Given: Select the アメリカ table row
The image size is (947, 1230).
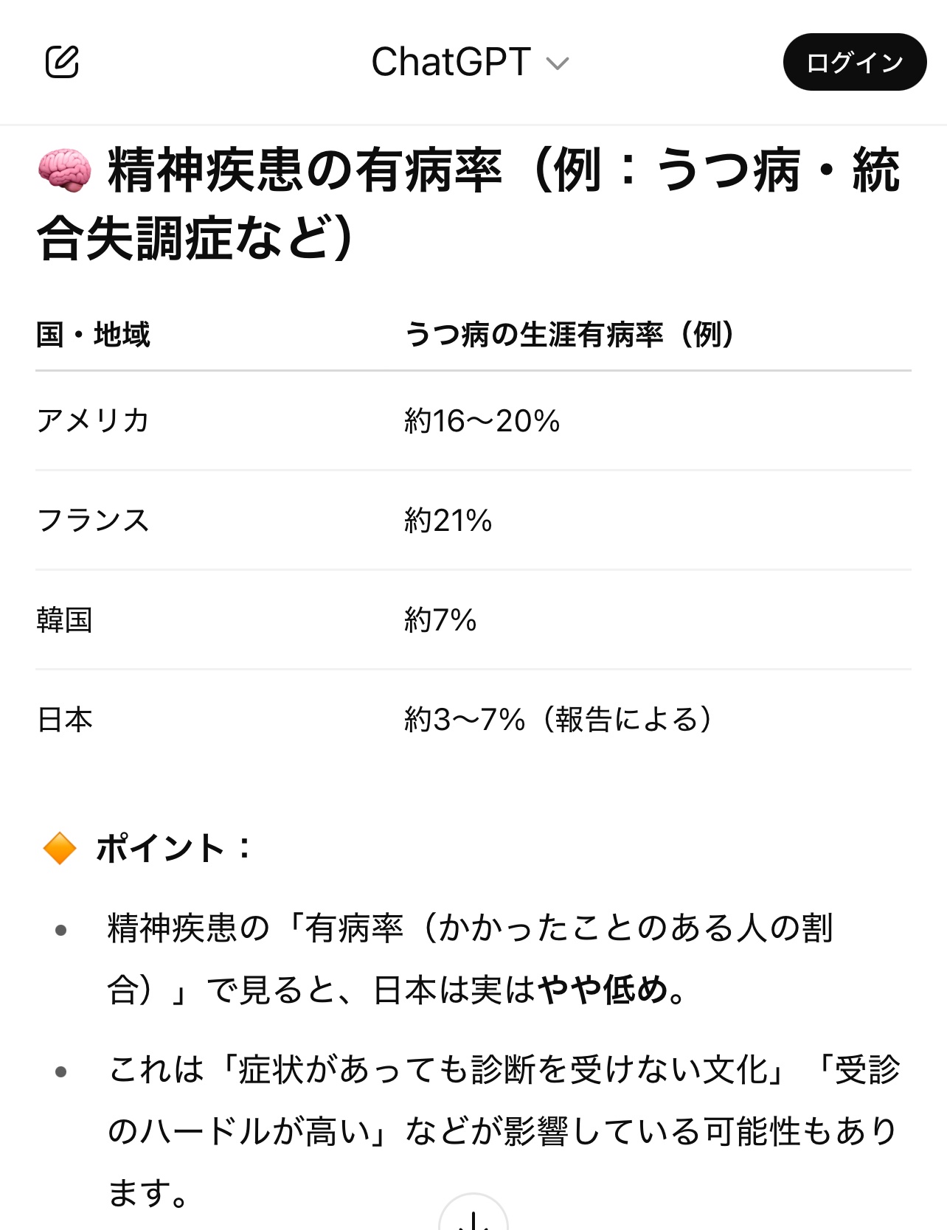Looking at the screenshot, I should coord(473,420).
